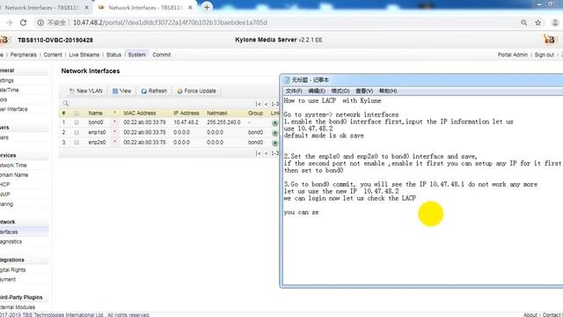Screen dimensions: 563x317
Task: Click the Name column header
Action: point(95,114)
